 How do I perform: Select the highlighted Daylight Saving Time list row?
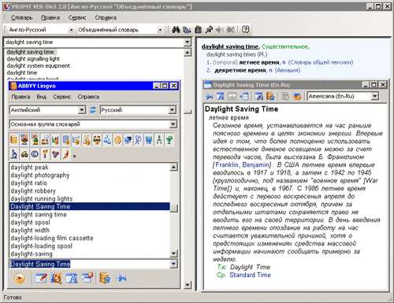[90, 206]
